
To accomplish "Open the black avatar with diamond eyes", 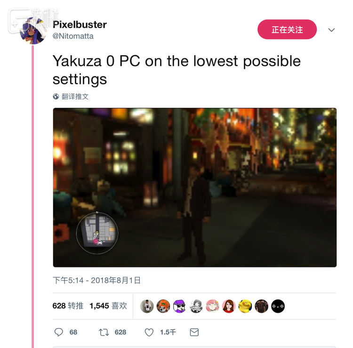I will (x=278, y=306).
